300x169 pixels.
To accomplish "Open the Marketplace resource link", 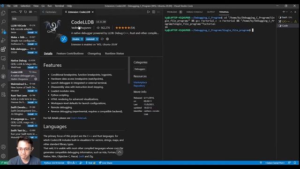I will pos(140,83).
